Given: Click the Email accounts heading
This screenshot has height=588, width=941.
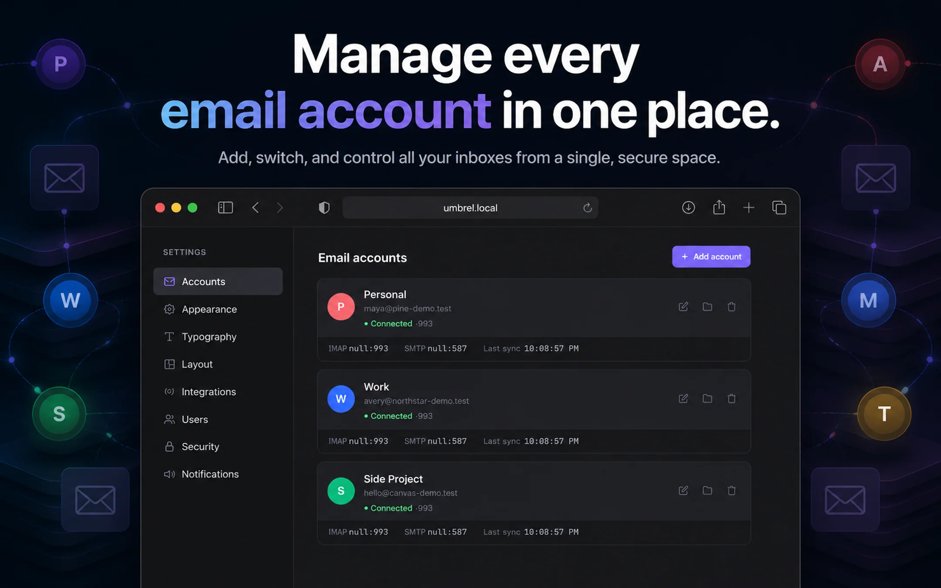Looking at the screenshot, I should point(362,257).
